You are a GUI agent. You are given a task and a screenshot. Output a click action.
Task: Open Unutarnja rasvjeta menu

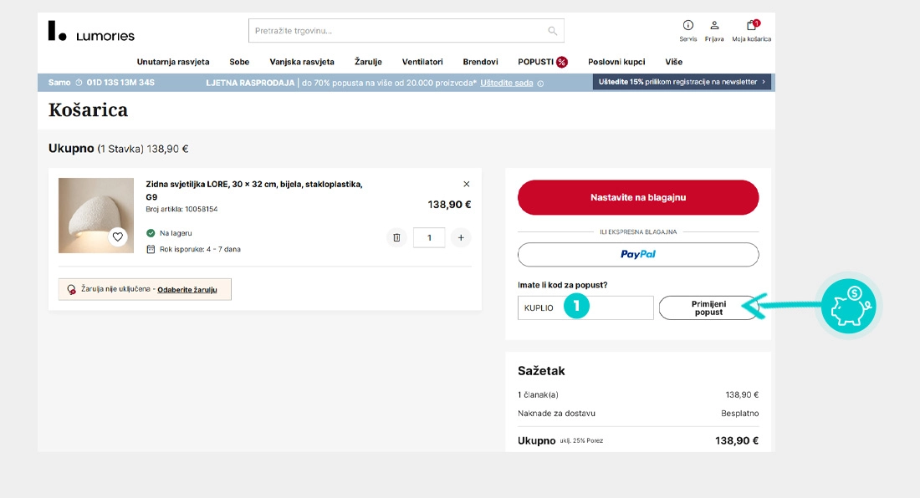[x=173, y=62]
